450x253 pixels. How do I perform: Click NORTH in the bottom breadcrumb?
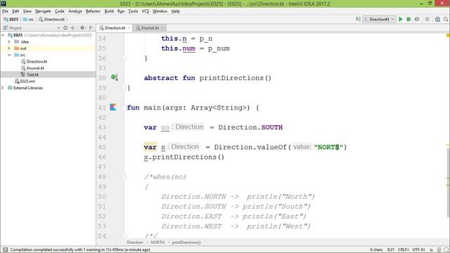click(x=157, y=242)
